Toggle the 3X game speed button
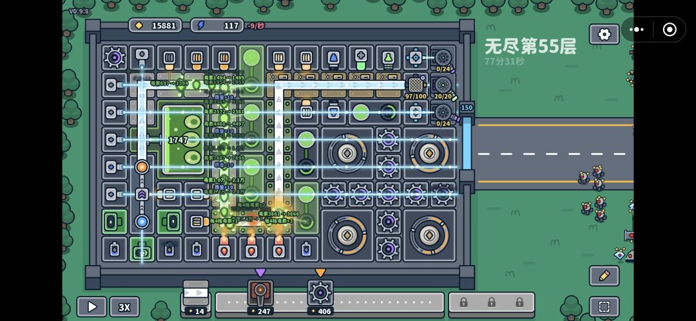 124,307
